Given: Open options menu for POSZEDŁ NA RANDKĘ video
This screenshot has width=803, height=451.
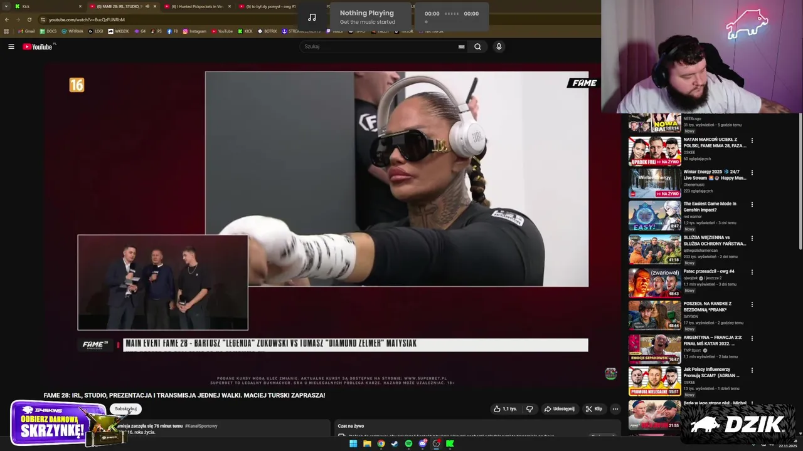Looking at the screenshot, I should point(752,304).
